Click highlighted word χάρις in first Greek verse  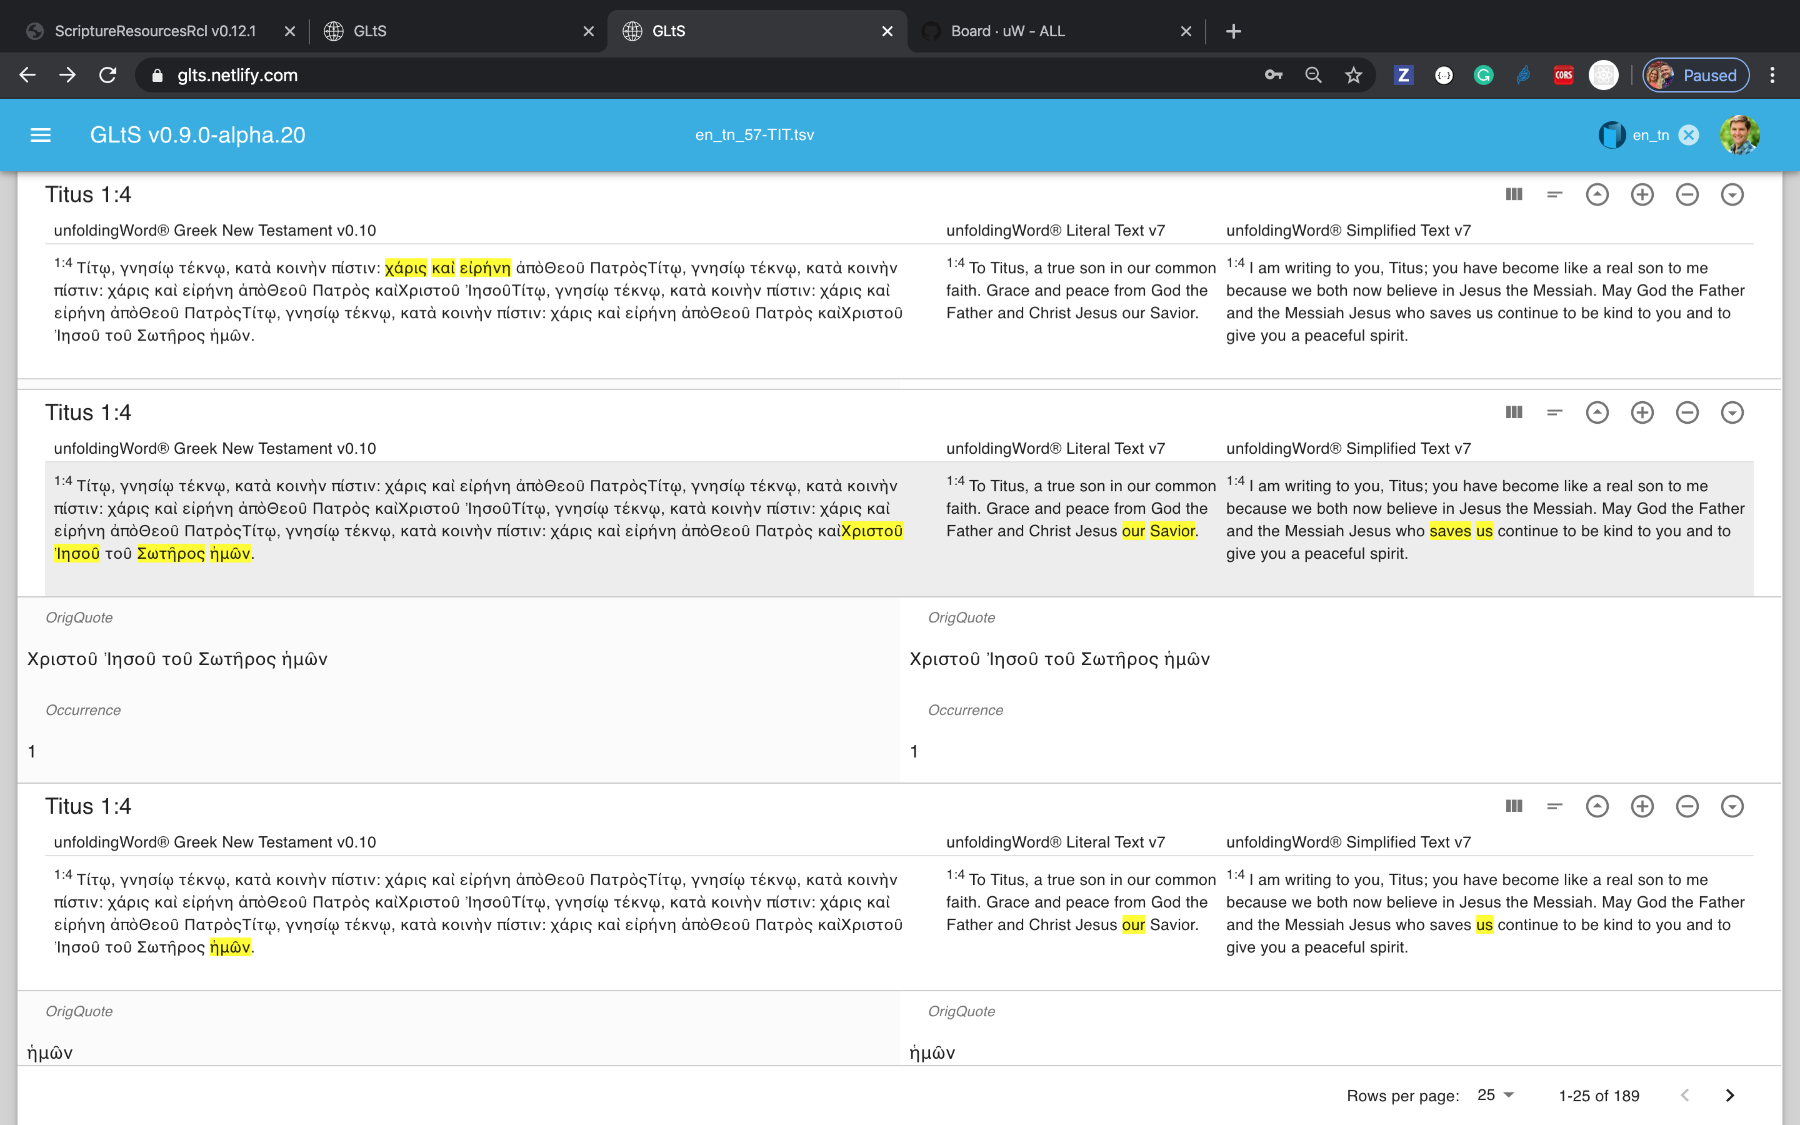406,268
